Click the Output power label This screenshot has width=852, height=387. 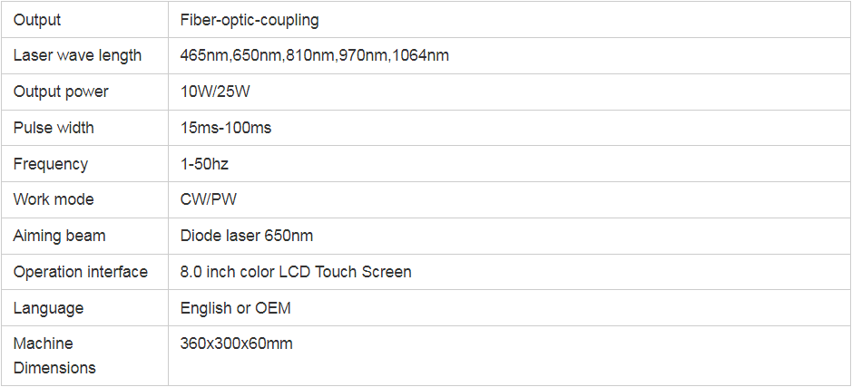61,92
